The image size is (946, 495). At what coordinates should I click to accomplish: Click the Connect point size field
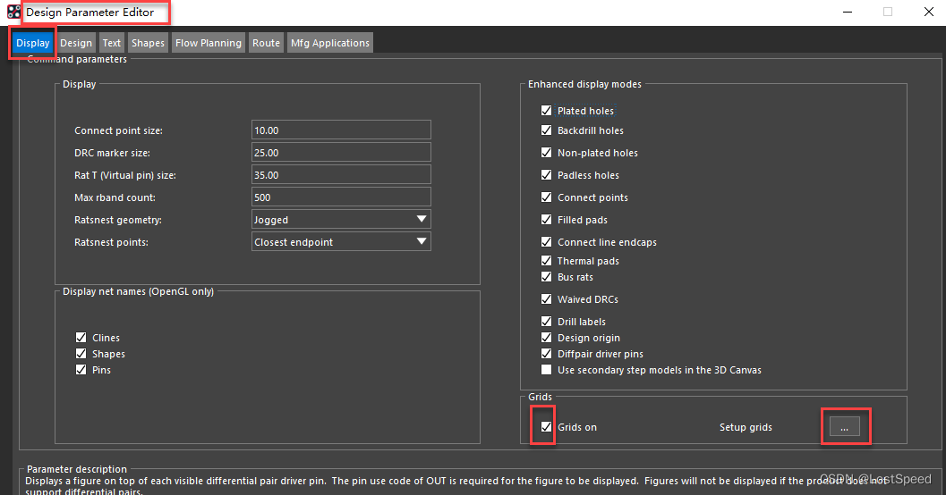(341, 130)
